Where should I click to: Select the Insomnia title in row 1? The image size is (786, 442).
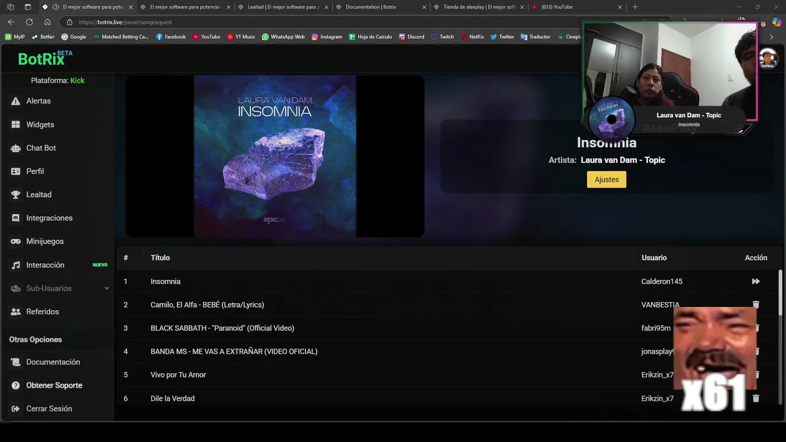point(165,281)
